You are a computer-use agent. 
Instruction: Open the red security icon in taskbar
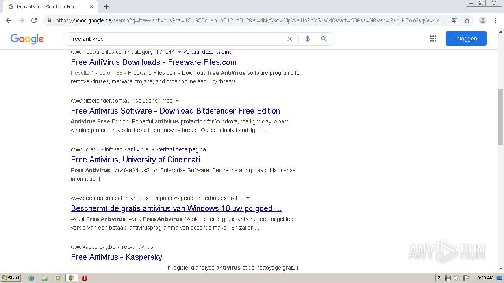click(84, 278)
